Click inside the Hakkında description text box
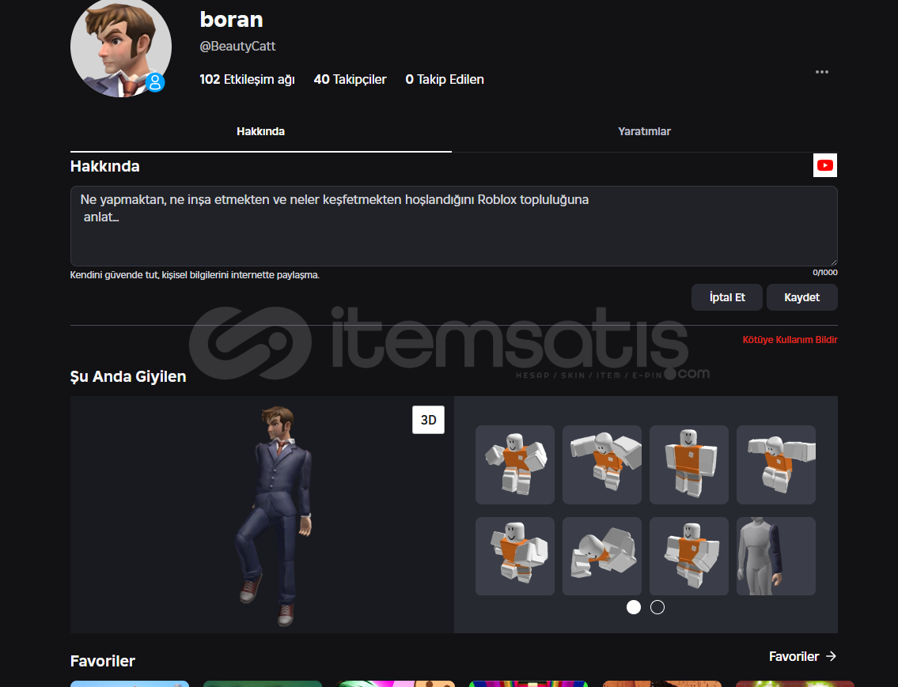Image resolution: width=898 pixels, height=687 pixels. pos(453,226)
